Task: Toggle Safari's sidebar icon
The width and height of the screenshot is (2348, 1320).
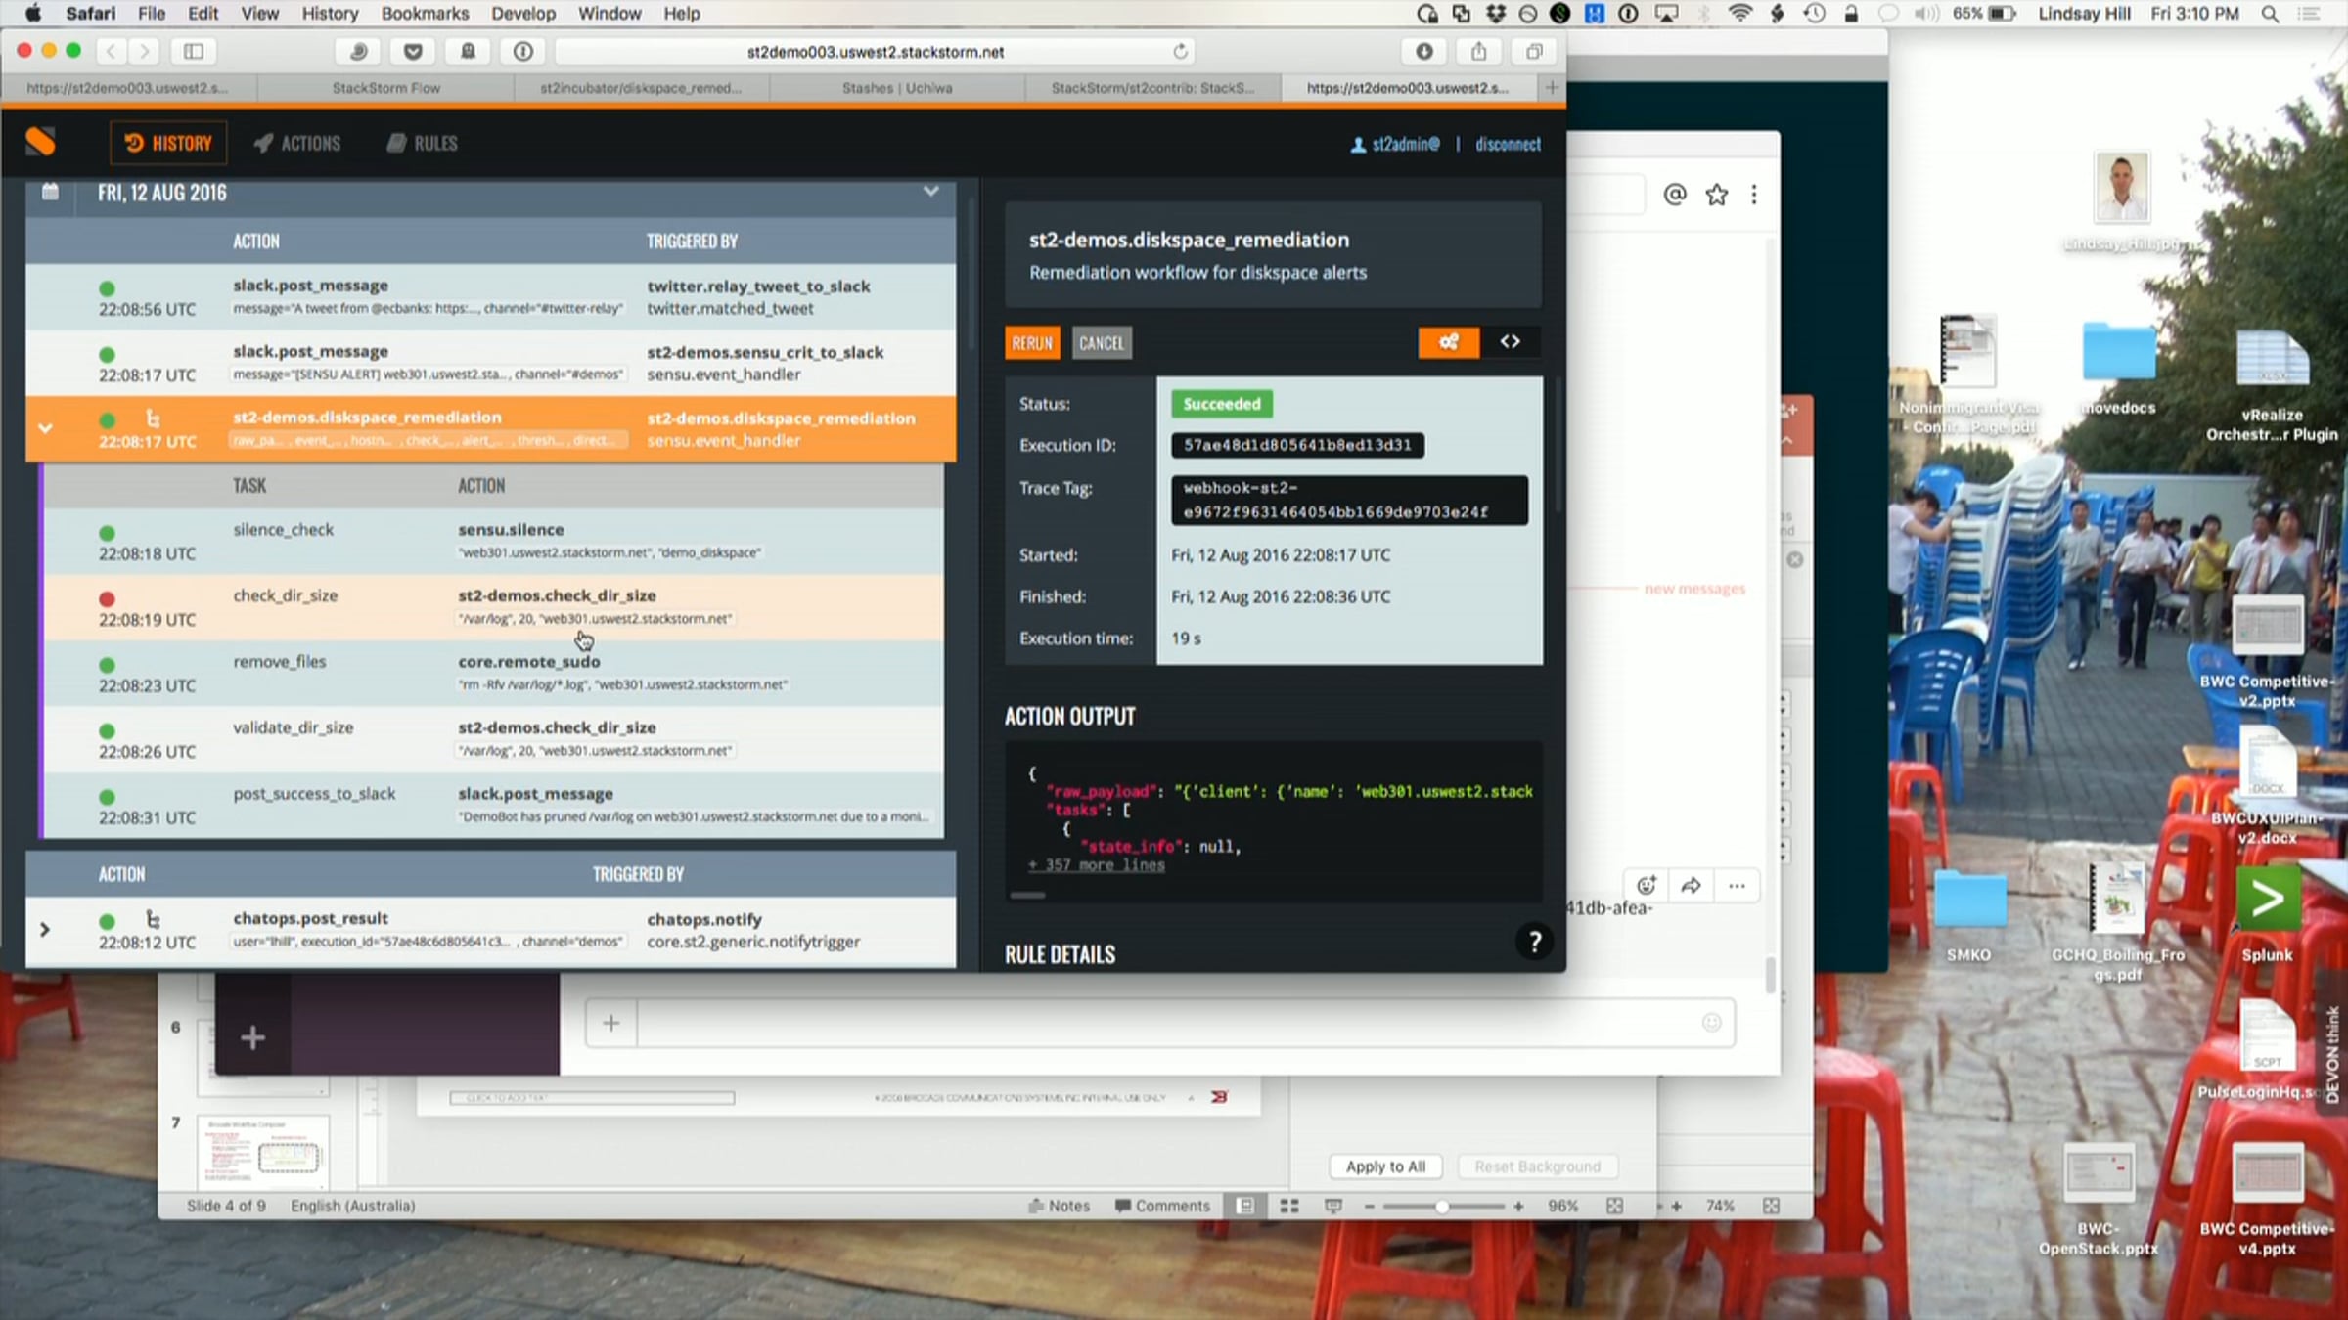Action: (x=194, y=51)
